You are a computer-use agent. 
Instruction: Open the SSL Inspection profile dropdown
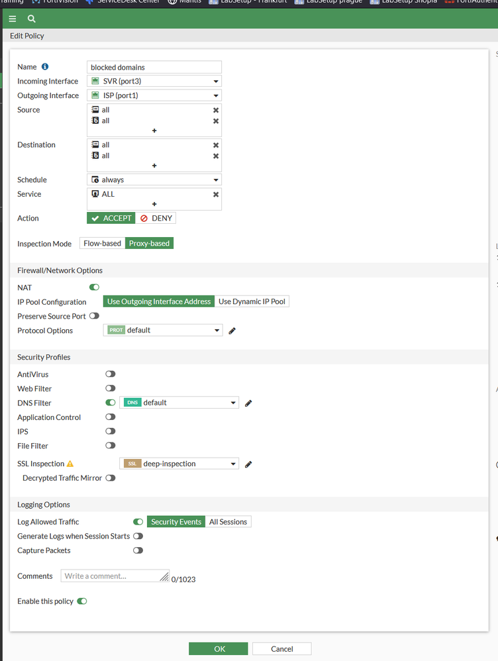click(x=179, y=464)
